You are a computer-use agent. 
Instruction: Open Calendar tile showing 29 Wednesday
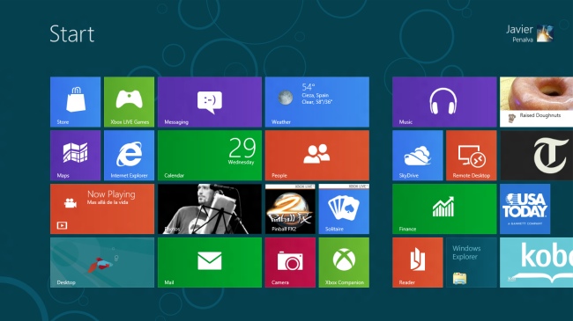click(210, 156)
